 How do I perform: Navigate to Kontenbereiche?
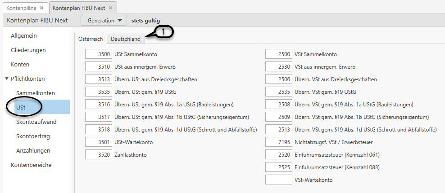(31, 165)
